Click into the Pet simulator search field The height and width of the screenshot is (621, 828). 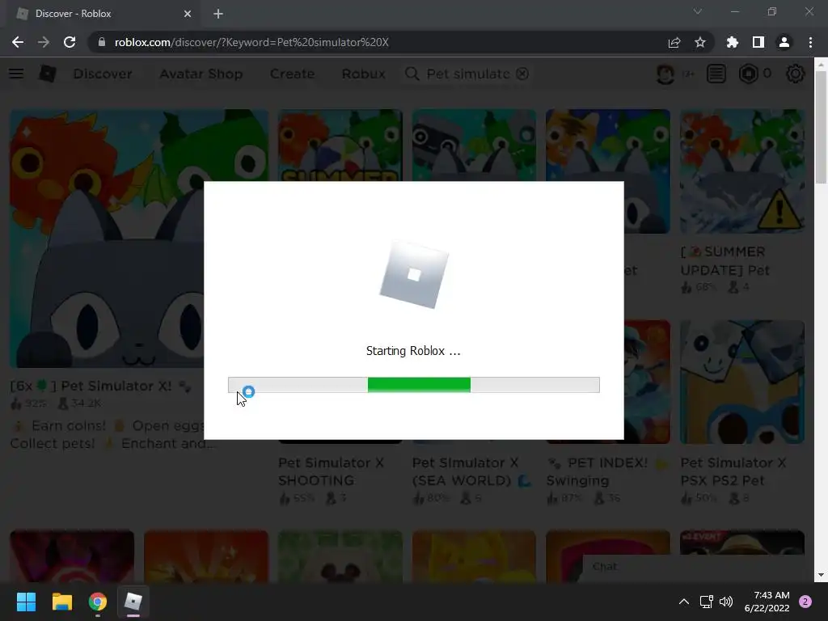tap(468, 74)
